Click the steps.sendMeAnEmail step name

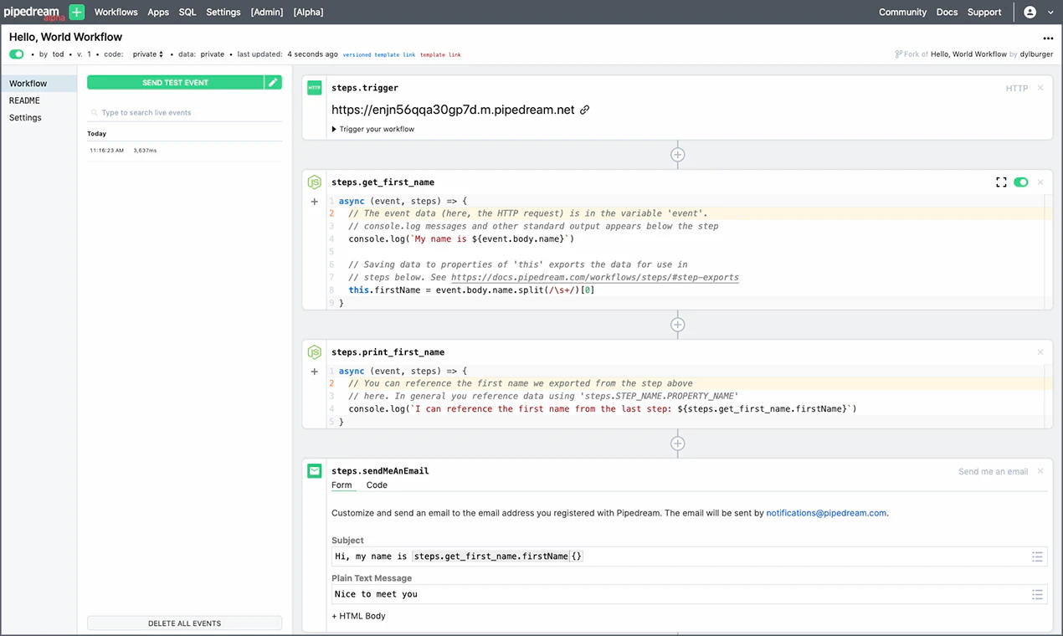(380, 471)
